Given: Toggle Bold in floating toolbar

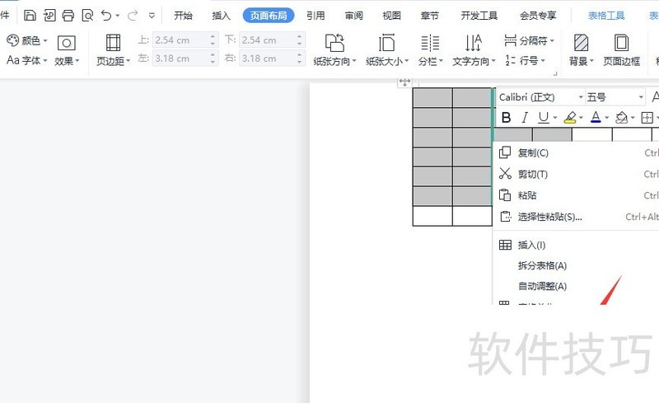Looking at the screenshot, I should (x=507, y=118).
